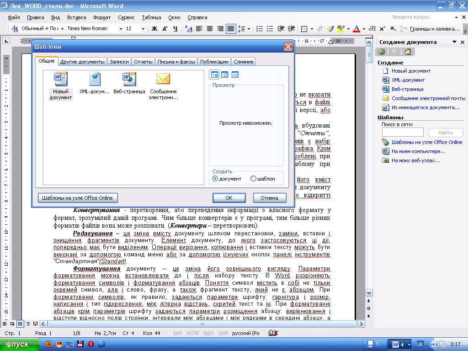468x351 pixels.
Task: Apply bulleted list formatting
Action: tap(270, 29)
